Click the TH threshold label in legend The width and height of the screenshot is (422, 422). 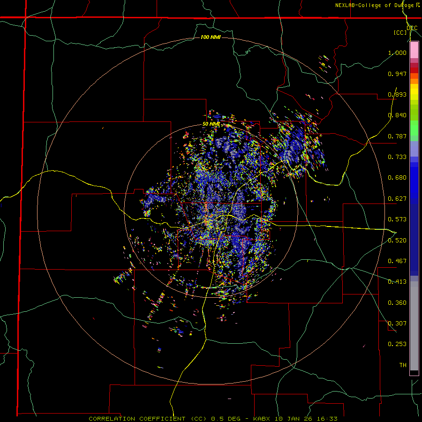[x=403, y=365]
